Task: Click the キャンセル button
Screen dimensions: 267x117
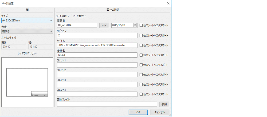Action: [x=160, y=112]
